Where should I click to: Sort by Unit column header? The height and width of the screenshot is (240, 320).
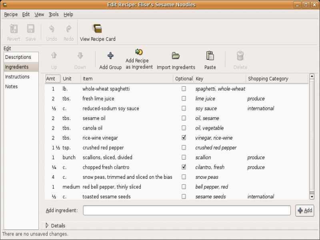[x=71, y=79]
